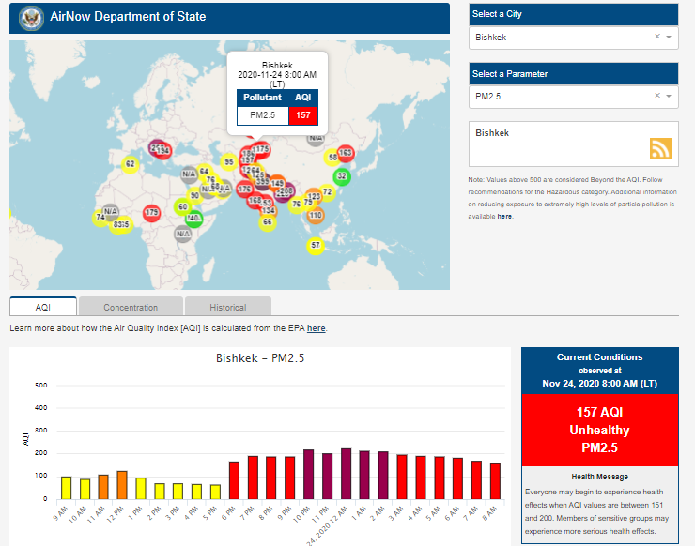Open the EPA AQI calculation 'here' link
The height and width of the screenshot is (546, 695).
pos(317,328)
